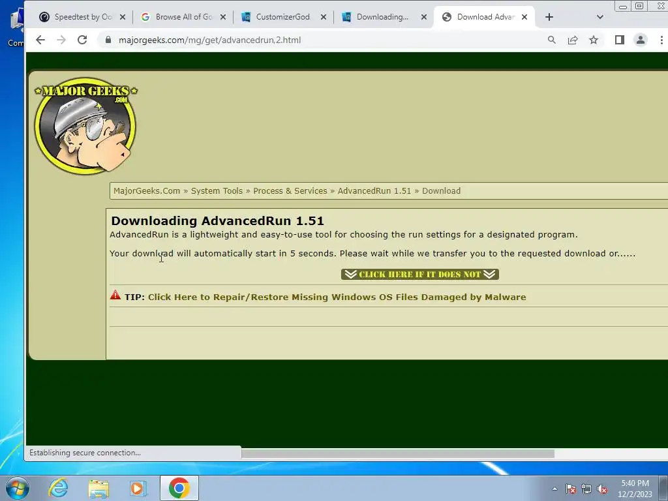Close the Browse All of Google tab
The height and width of the screenshot is (501, 668).
[223, 17]
